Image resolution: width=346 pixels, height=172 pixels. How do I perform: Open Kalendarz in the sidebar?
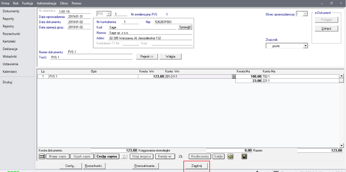pyautogui.click(x=9, y=72)
